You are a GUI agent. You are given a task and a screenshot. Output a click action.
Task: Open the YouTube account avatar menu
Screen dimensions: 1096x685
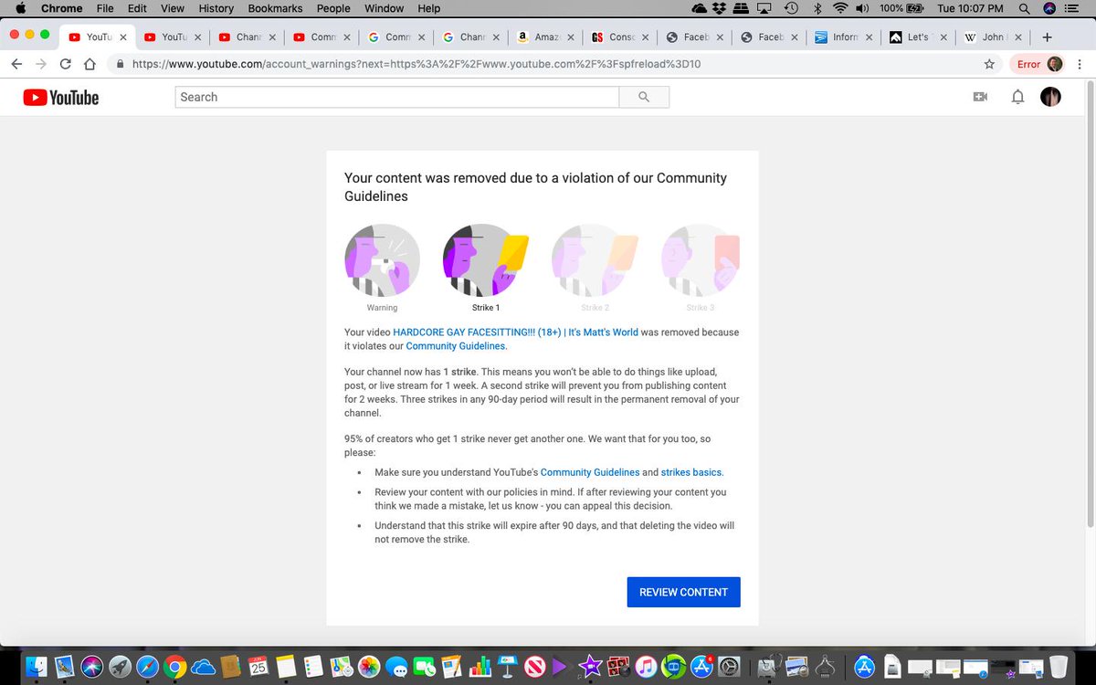[1051, 97]
